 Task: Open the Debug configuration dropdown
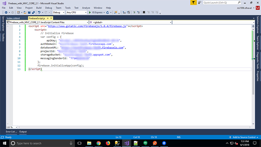(x=59, y=12)
